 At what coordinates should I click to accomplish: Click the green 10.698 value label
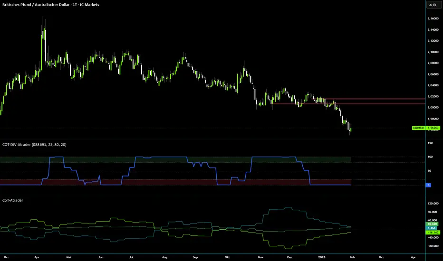(432, 224)
